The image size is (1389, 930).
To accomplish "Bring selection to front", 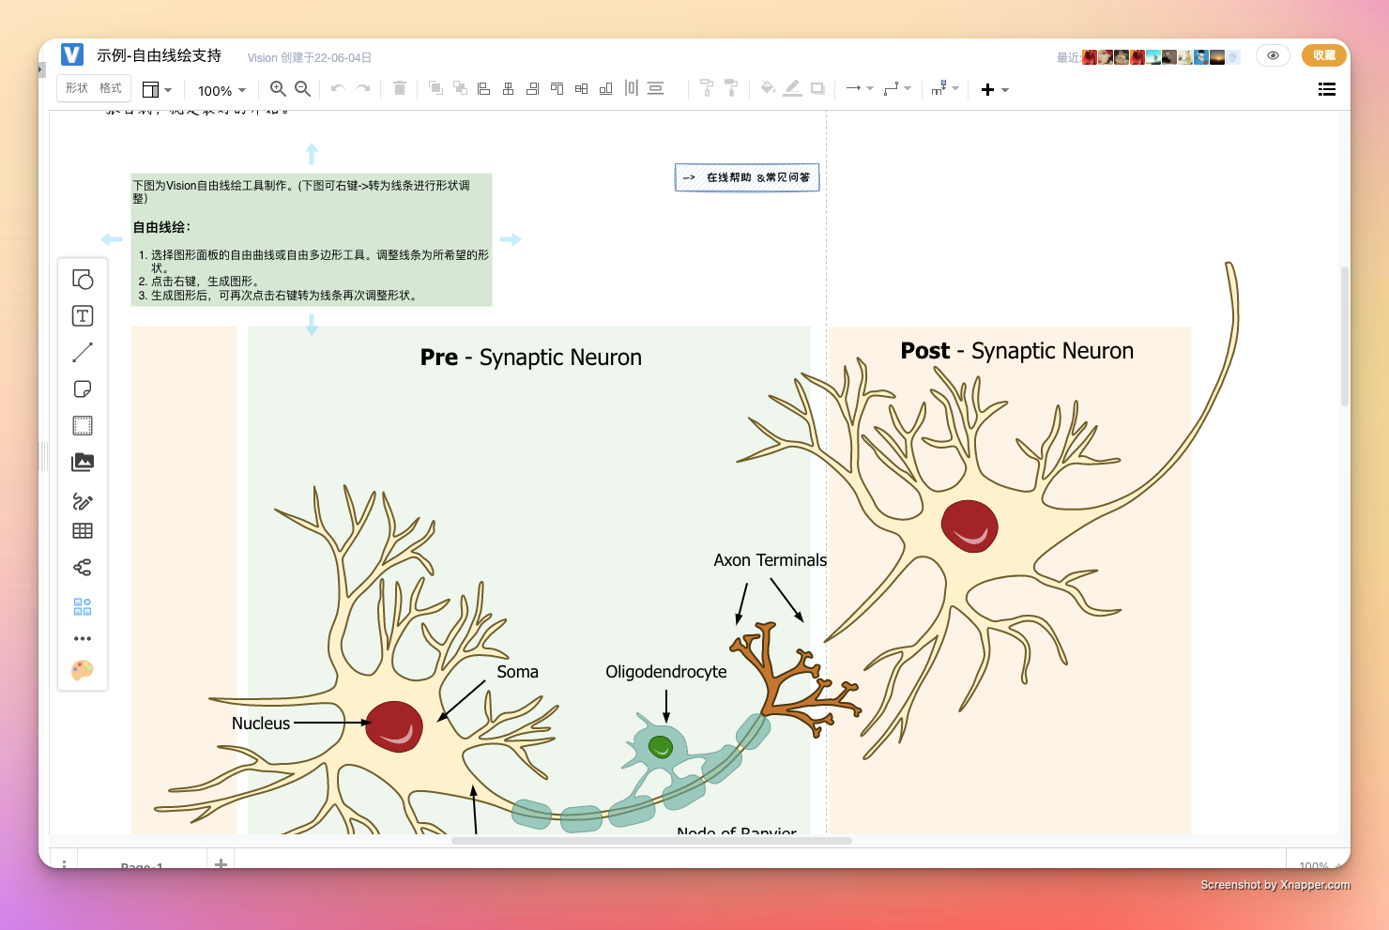I will (435, 88).
